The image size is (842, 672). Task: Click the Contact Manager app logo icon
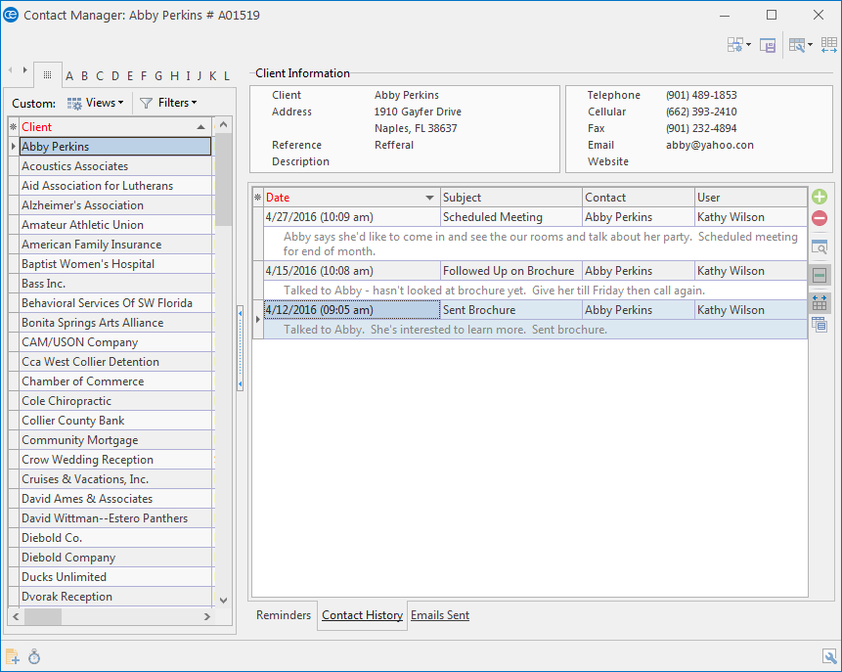(11, 15)
